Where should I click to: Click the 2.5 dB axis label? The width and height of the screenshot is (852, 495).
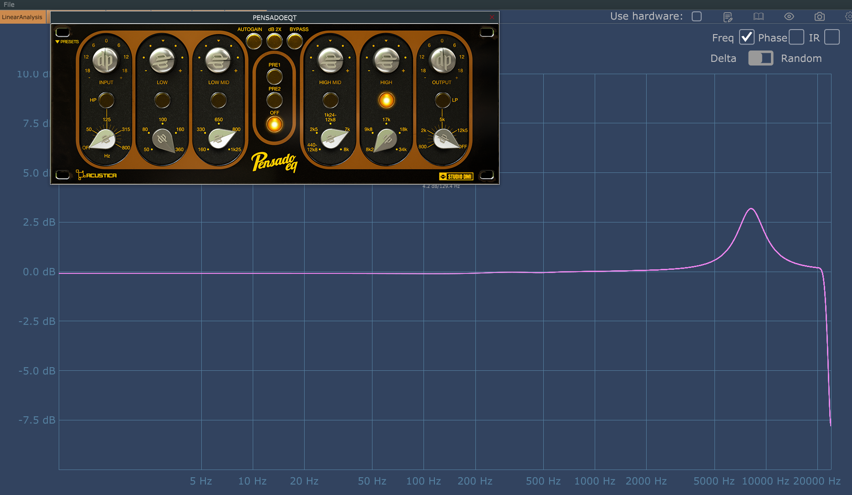39,222
